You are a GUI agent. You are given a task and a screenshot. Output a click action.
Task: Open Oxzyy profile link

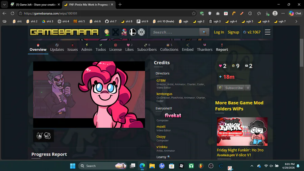point(161,137)
